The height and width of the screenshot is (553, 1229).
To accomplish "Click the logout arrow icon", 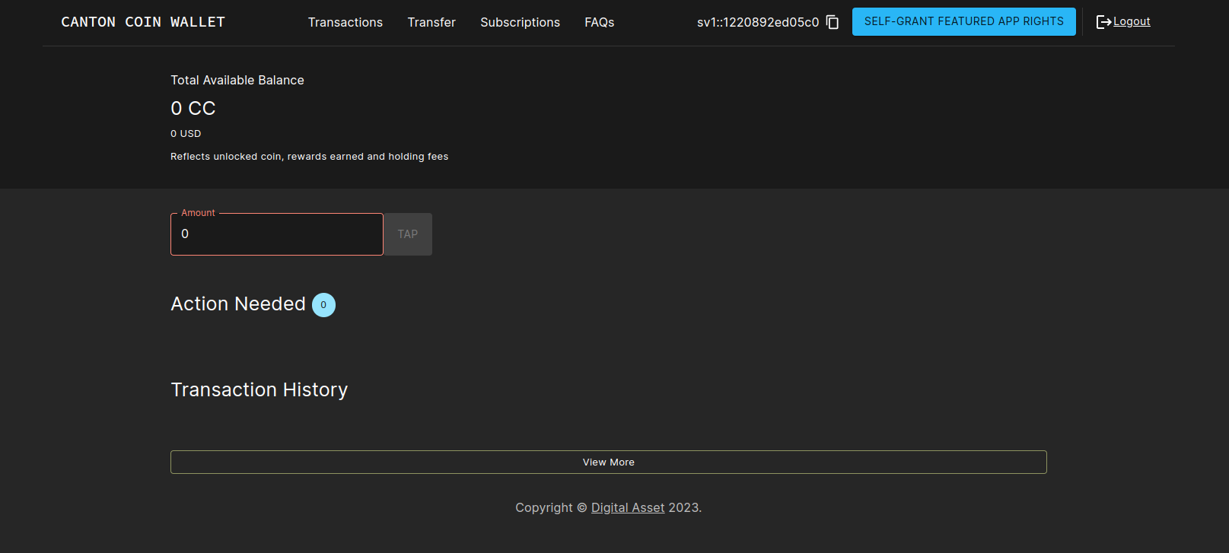I will [x=1103, y=22].
